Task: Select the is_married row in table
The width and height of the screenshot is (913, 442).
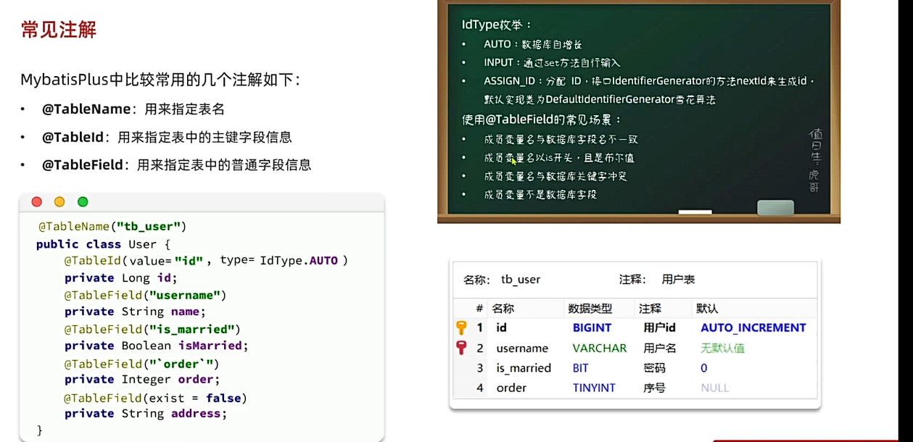Action: click(523, 368)
